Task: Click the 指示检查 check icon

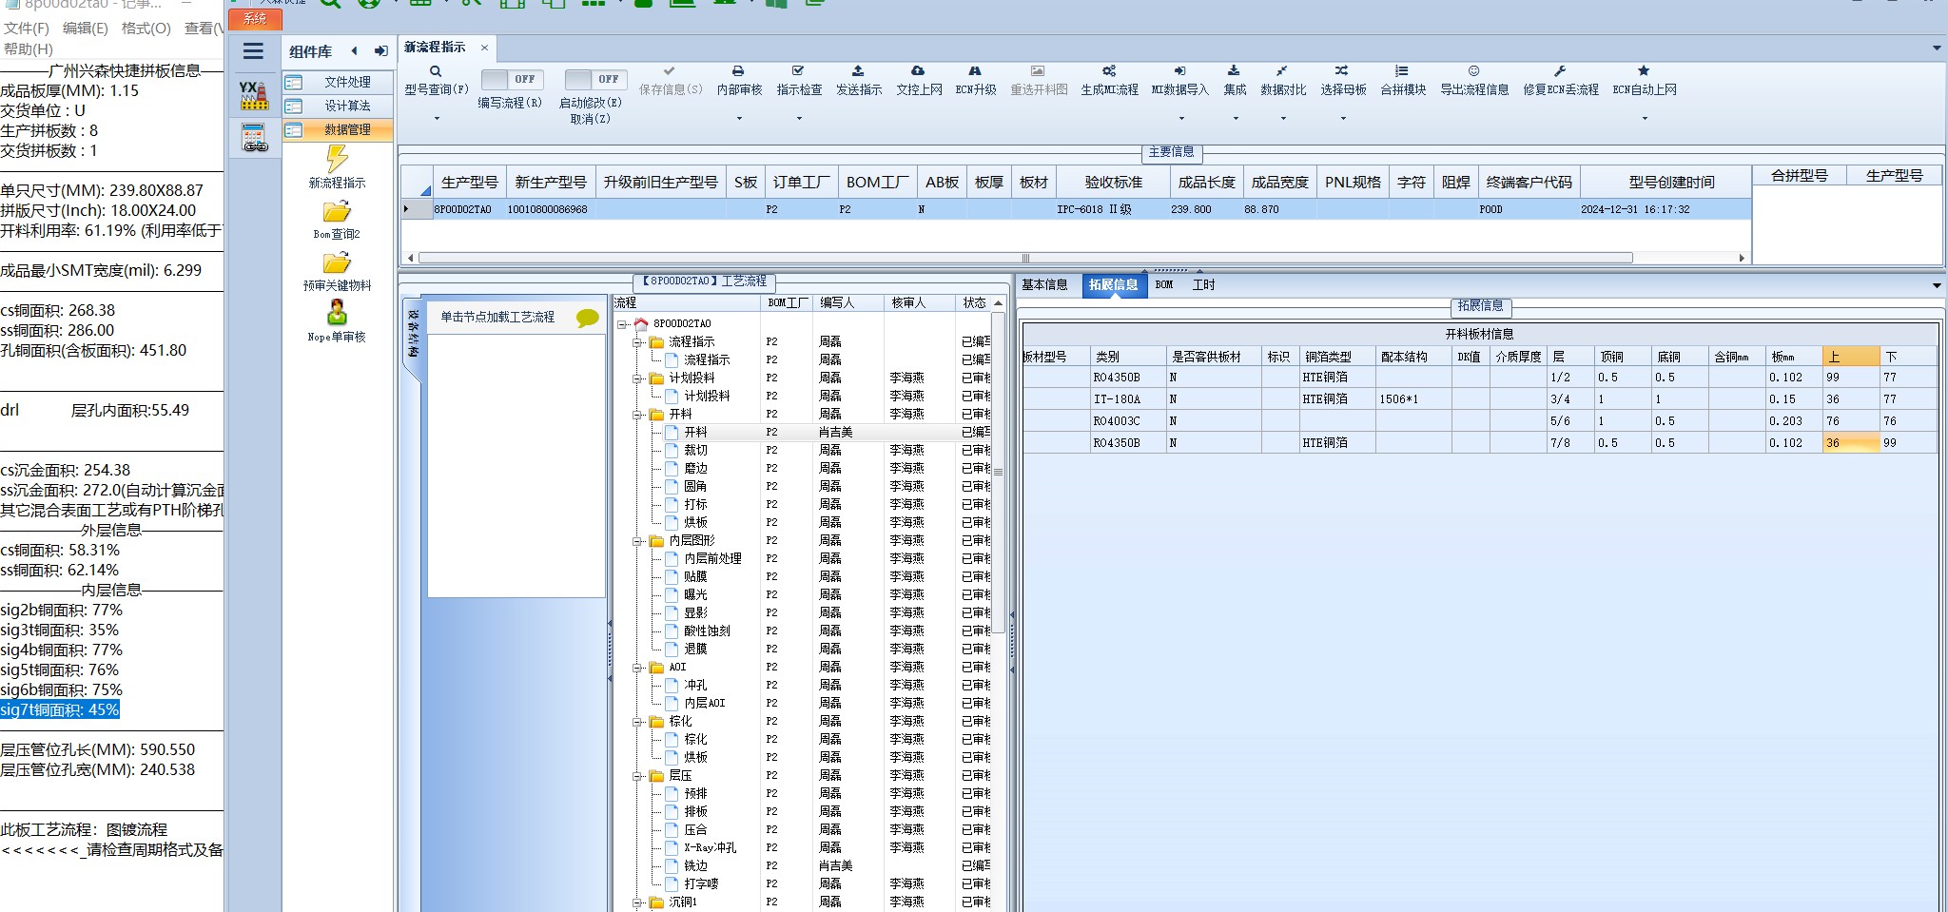Action: pyautogui.click(x=798, y=71)
